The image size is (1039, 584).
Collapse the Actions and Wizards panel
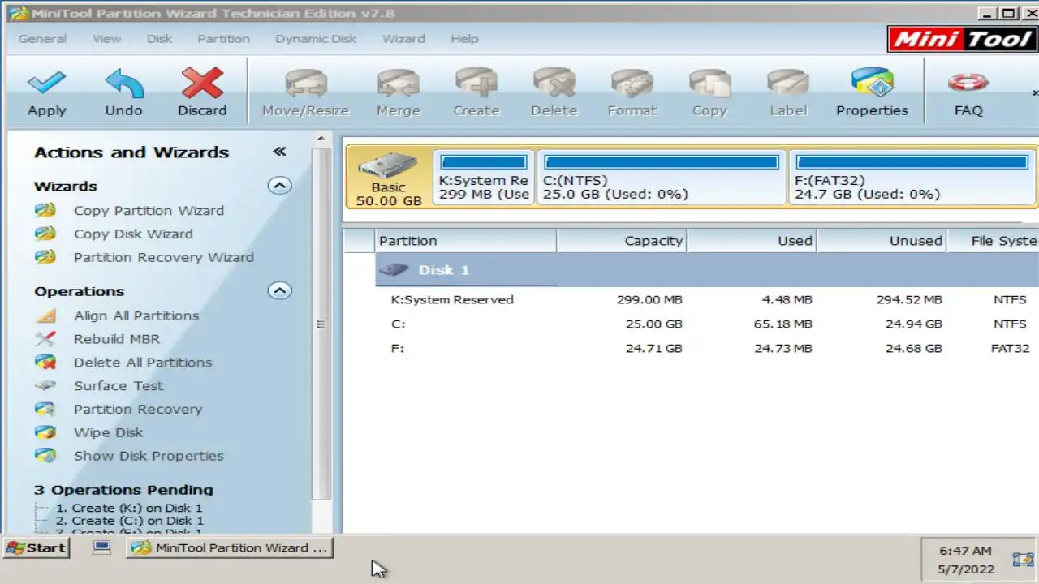pyautogui.click(x=279, y=152)
